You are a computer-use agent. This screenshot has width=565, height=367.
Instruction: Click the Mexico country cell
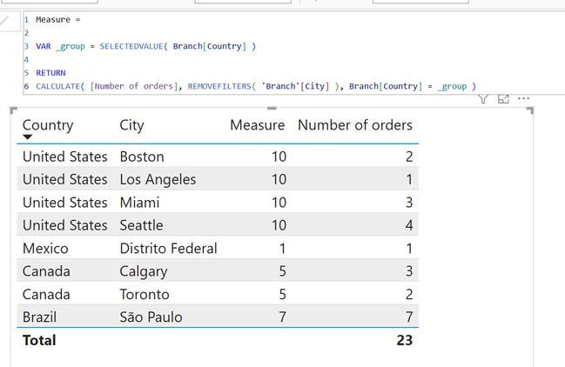point(45,249)
